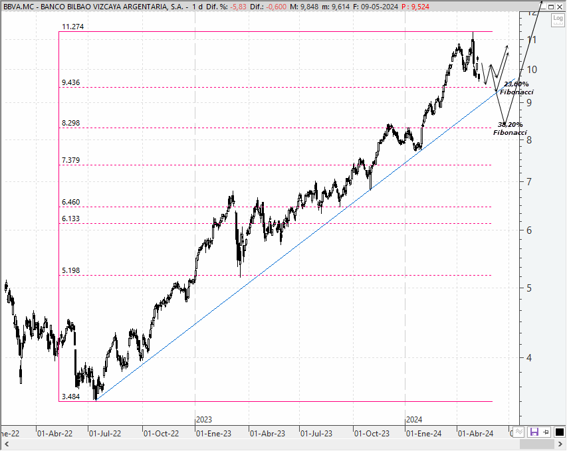Click the 6.460 Fibonacci level label
Viewport: 567px width, 451px height.
click(71, 202)
